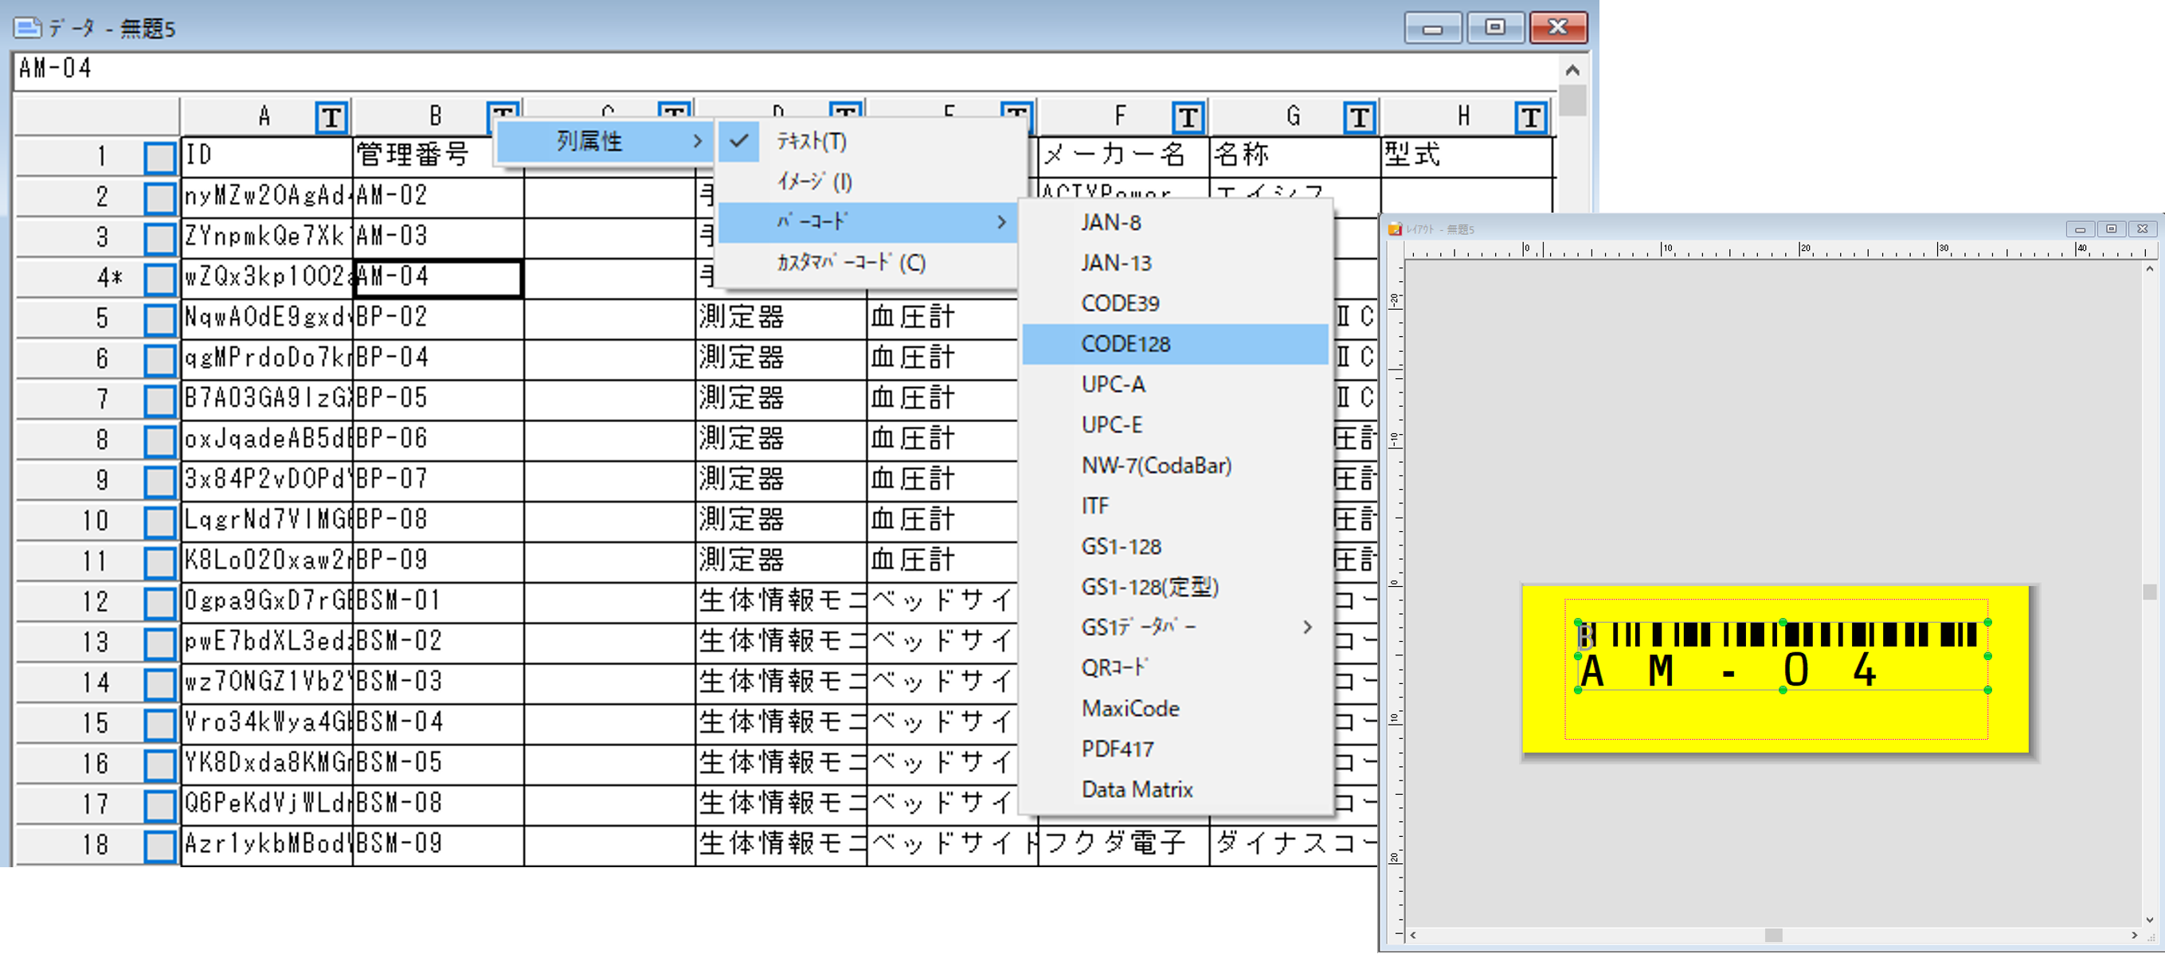Toggle the checkbox for row 18

[159, 846]
